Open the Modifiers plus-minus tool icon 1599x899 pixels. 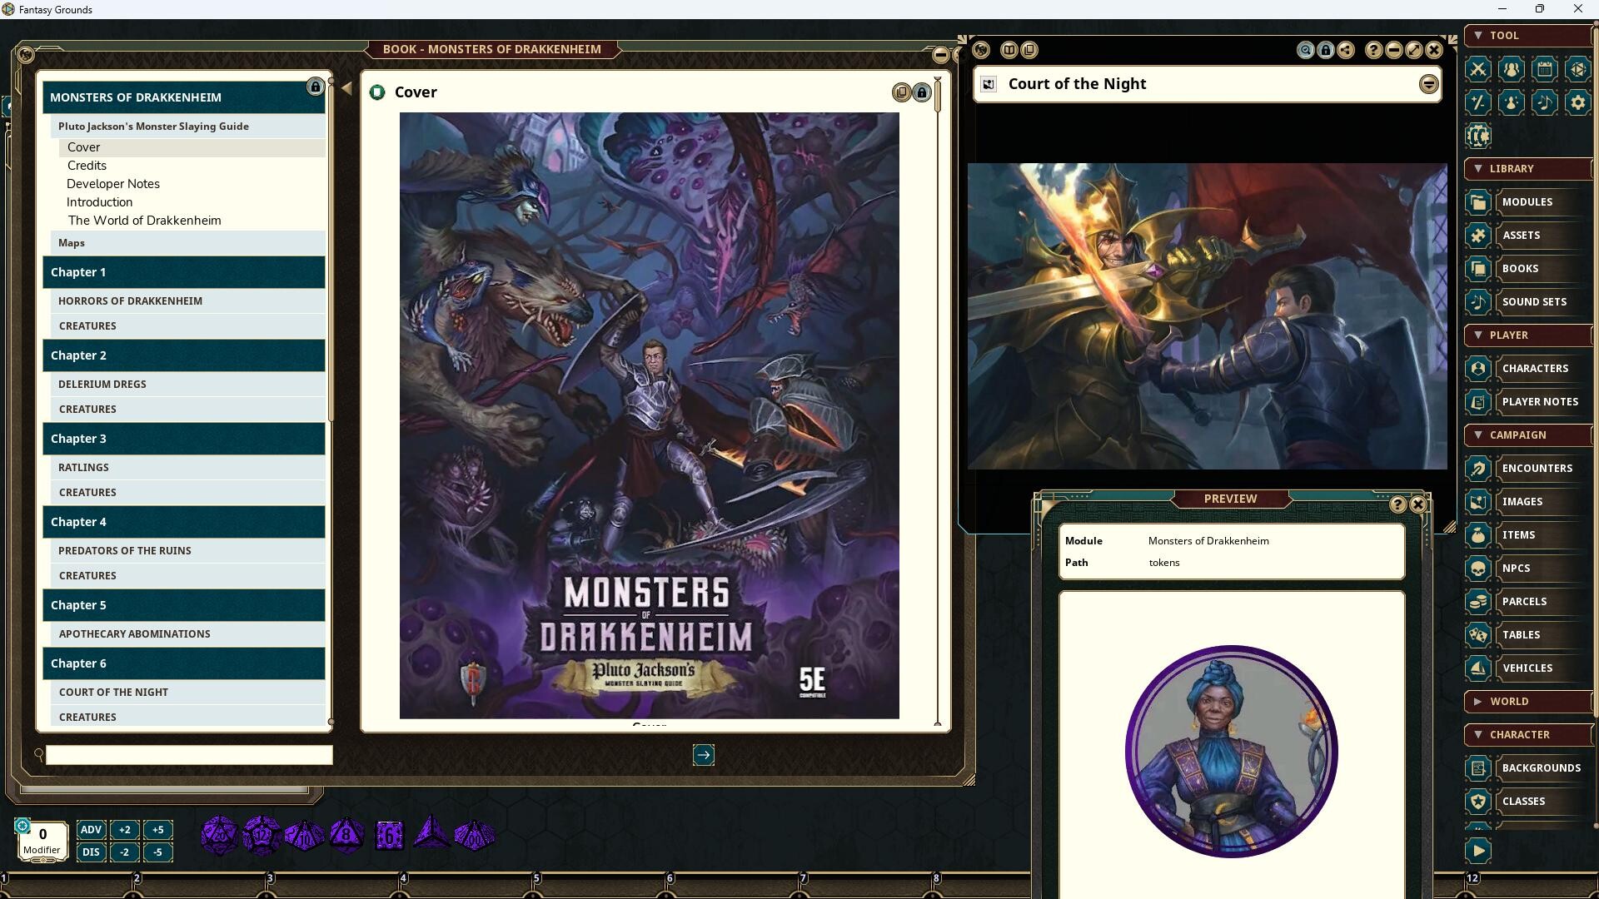(x=1478, y=102)
